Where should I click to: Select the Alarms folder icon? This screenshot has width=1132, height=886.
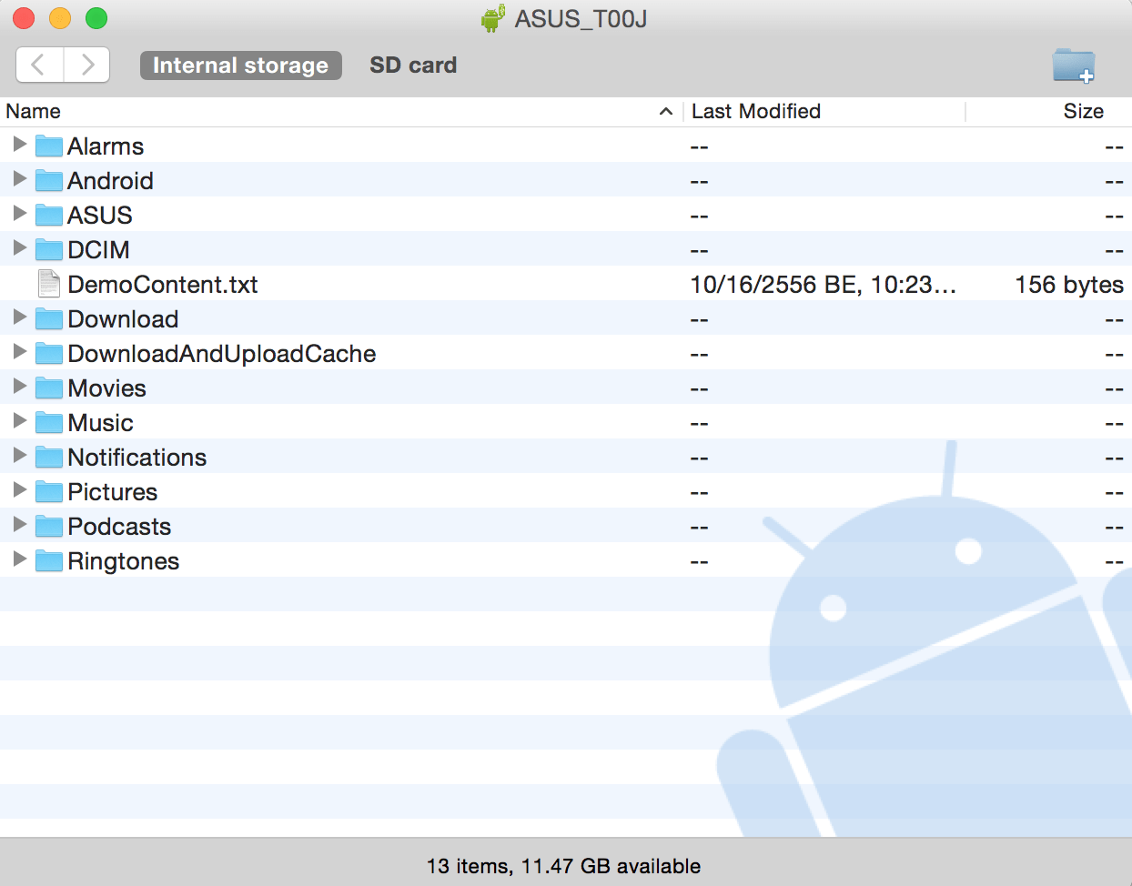[x=49, y=146]
